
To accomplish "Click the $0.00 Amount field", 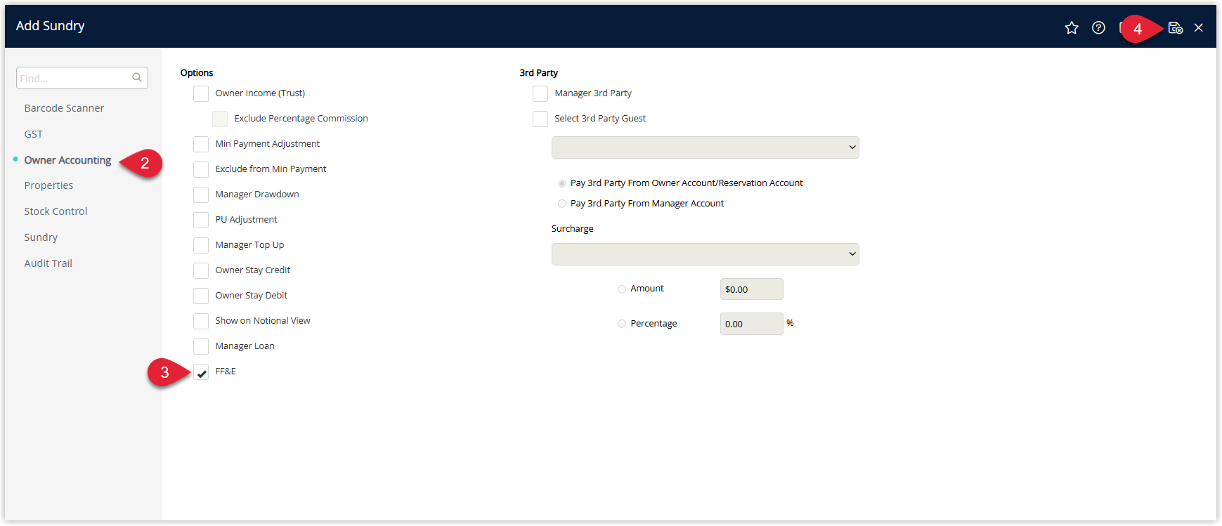I will (751, 289).
